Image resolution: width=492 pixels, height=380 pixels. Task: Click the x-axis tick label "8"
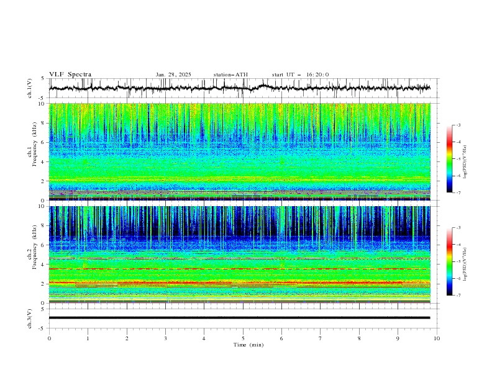[359, 338]
